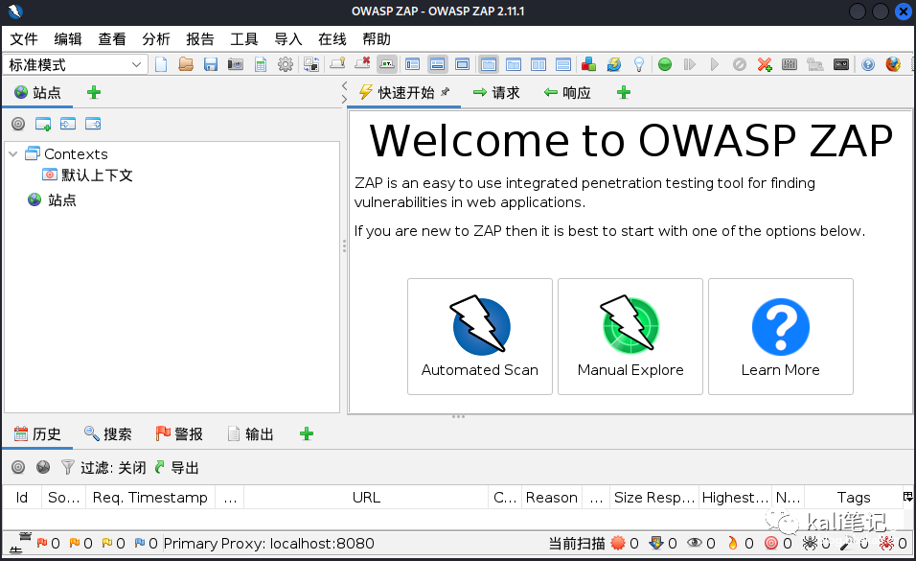Toggle request shown above response layout

(x=563, y=64)
